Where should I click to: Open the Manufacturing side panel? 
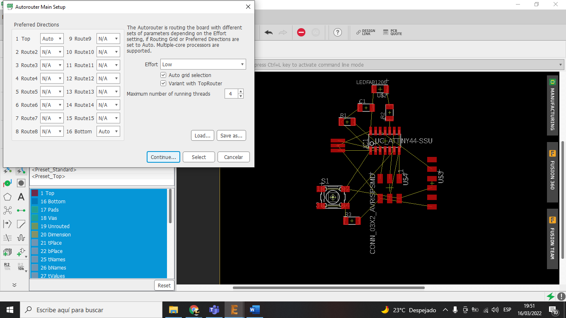(552, 104)
